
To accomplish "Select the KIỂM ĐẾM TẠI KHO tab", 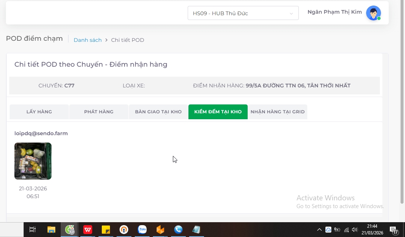I will (218, 112).
